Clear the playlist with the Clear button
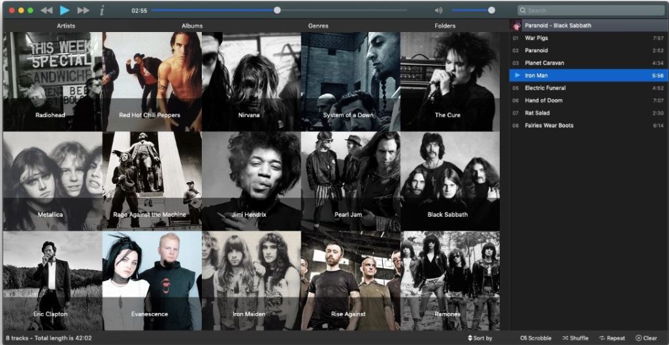This screenshot has width=669, height=345. [646, 338]
